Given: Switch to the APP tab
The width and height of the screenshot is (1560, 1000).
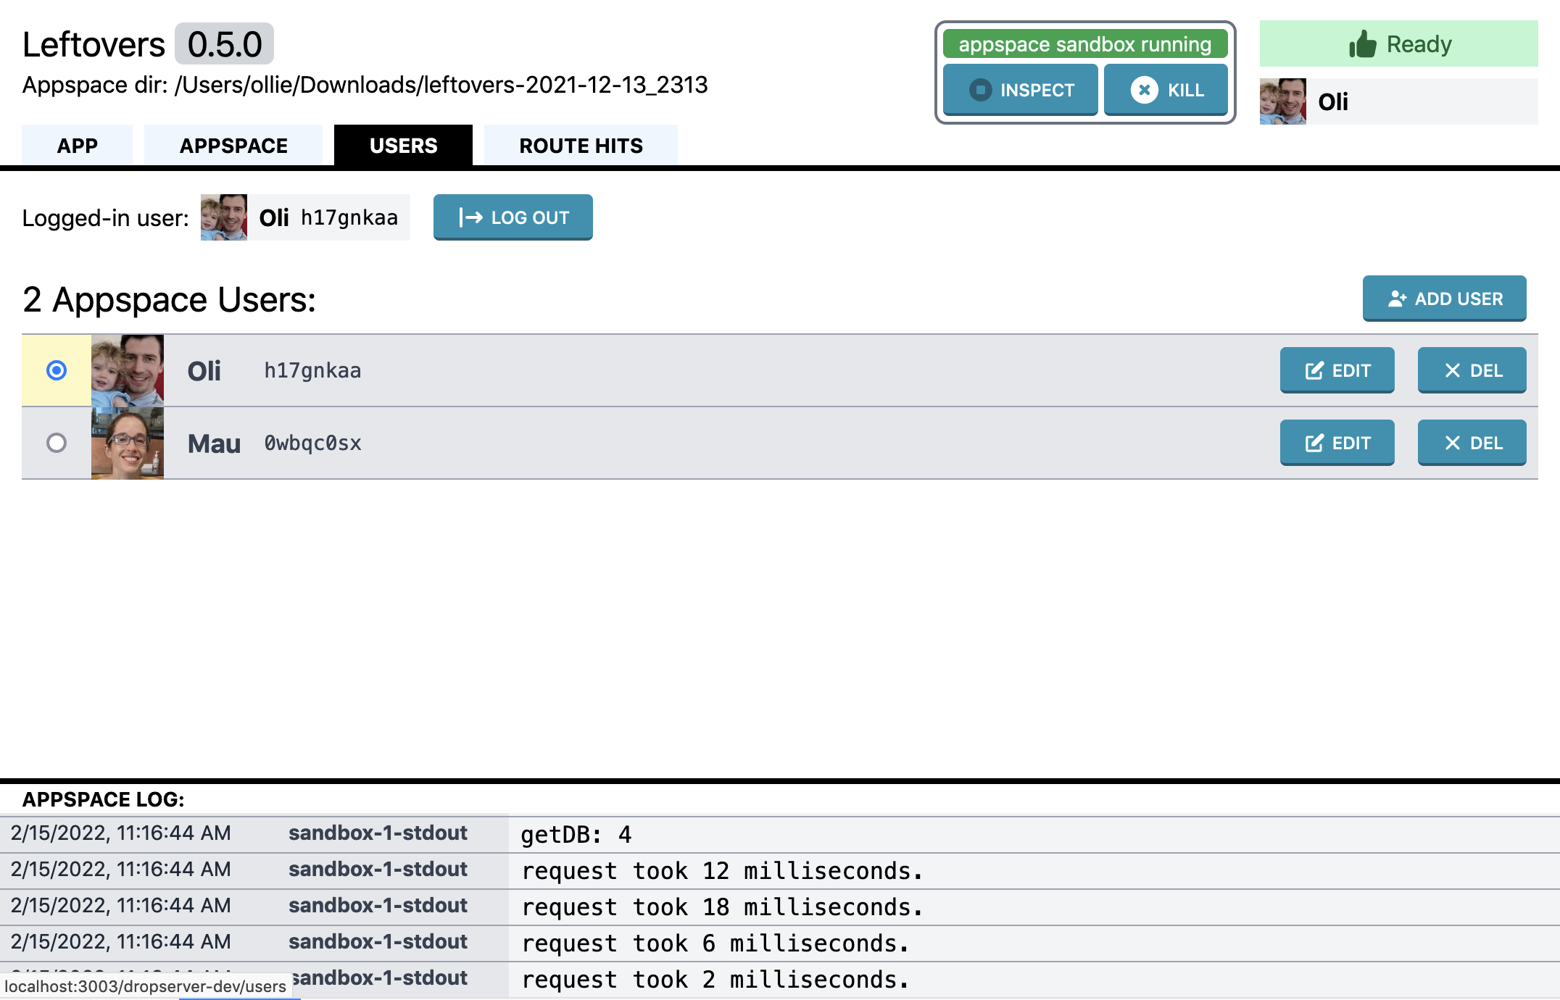Looking at the screenshot, I should (x=76, y=144).
